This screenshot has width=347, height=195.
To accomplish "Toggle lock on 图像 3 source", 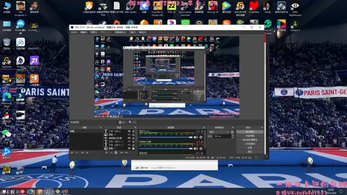I will tap(133, 134).
